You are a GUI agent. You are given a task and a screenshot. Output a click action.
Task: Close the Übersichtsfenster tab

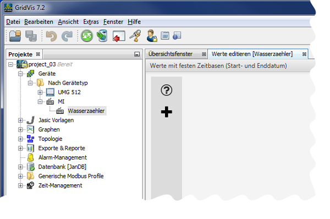(x=204, y=54)
